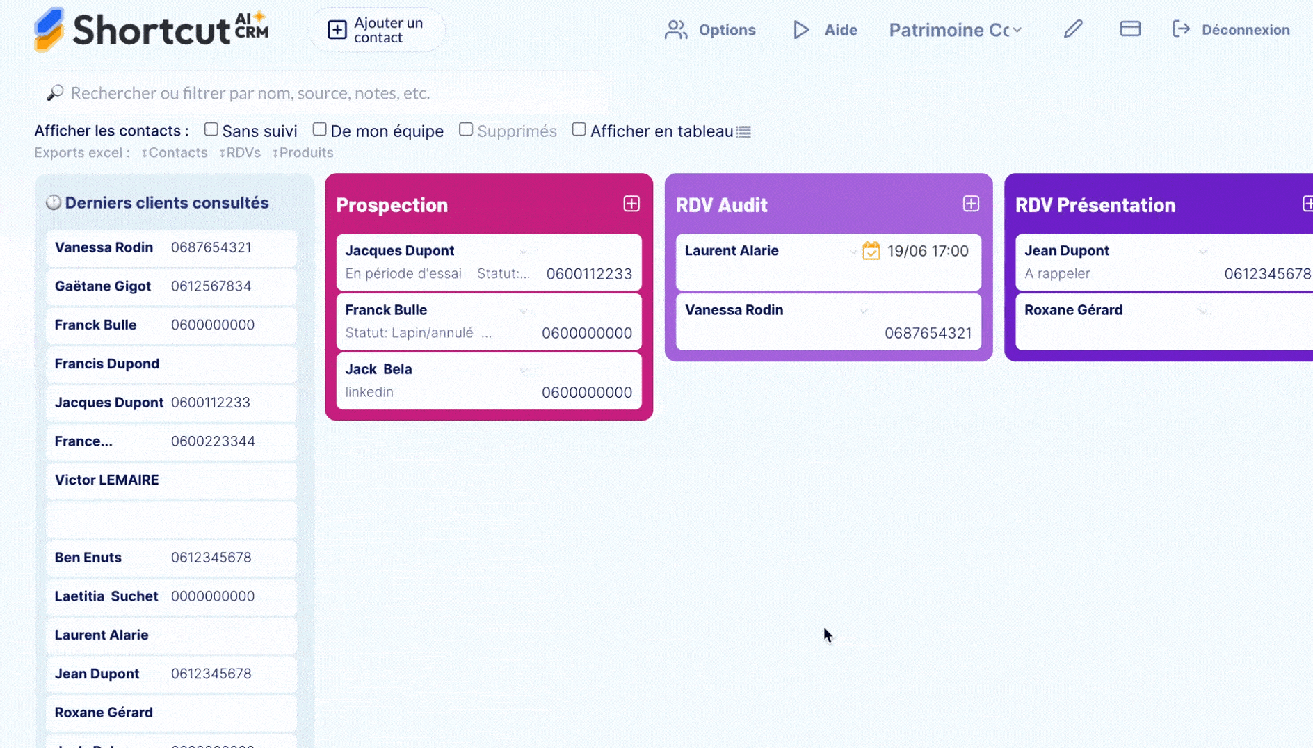Toggle the De mon équipe checkbox

tap(319, 130)
